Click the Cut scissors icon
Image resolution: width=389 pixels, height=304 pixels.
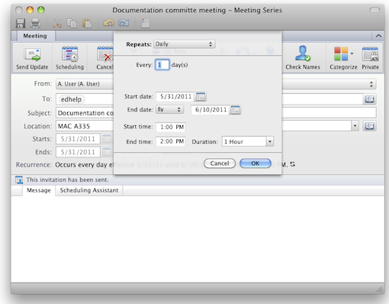[57, 23]
